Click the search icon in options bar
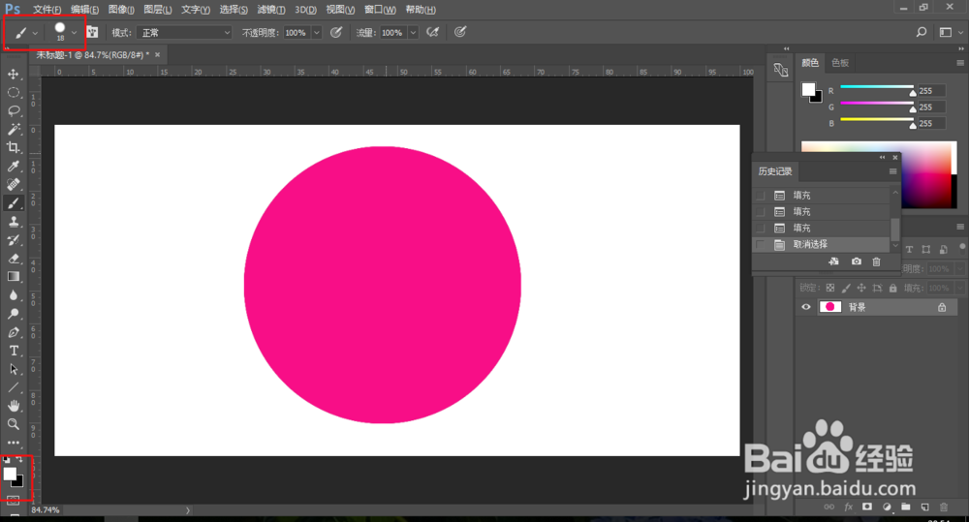 click(921, 32)
